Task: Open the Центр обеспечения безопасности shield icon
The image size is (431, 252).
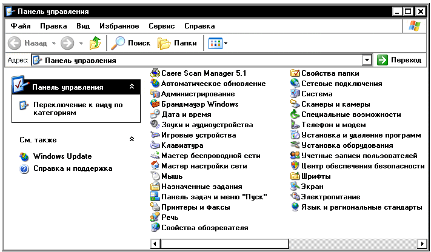Action: pos(295,166)
